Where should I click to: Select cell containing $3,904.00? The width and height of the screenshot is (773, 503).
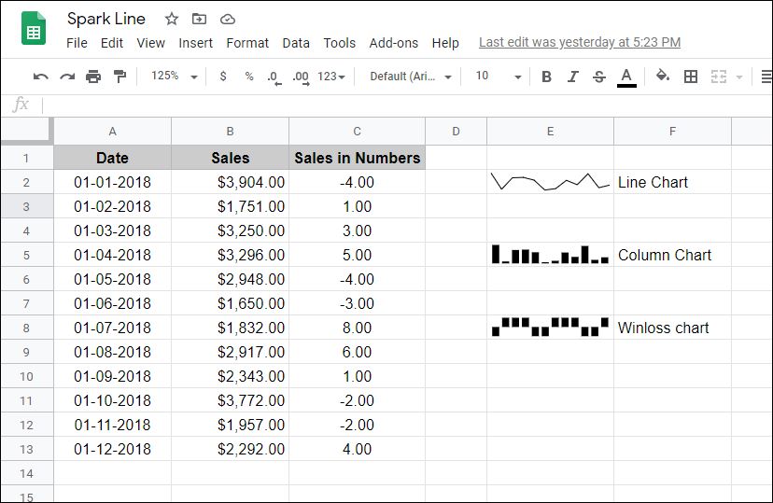pyautogui.click(x=231, y=182)
